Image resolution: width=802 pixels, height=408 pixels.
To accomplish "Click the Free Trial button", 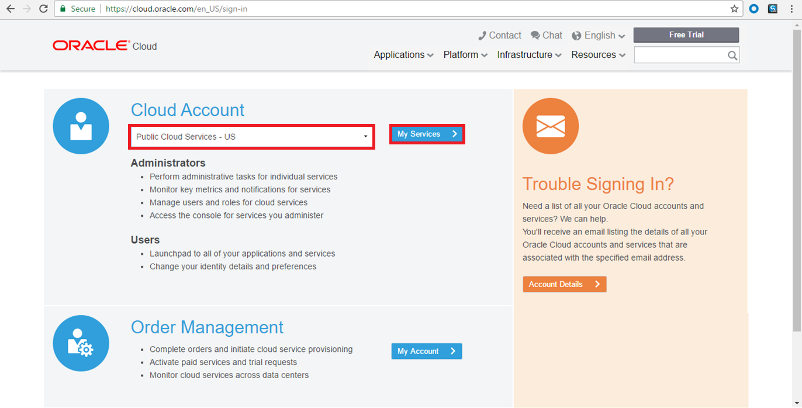I will point(686,35).
